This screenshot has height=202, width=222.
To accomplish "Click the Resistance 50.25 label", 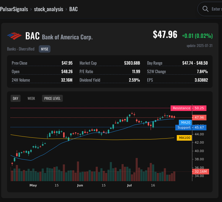I will (189, 108).
